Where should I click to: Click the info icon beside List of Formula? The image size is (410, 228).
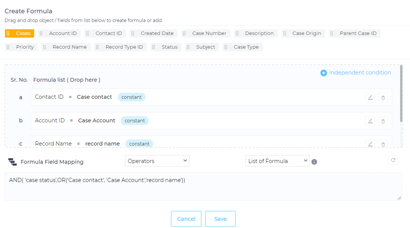(x=314, y=162)
